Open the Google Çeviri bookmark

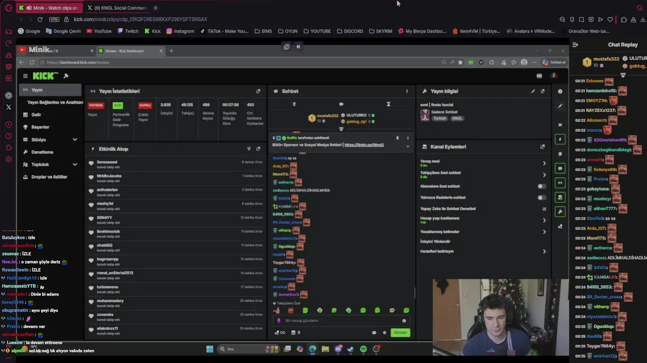coord(63,31)
